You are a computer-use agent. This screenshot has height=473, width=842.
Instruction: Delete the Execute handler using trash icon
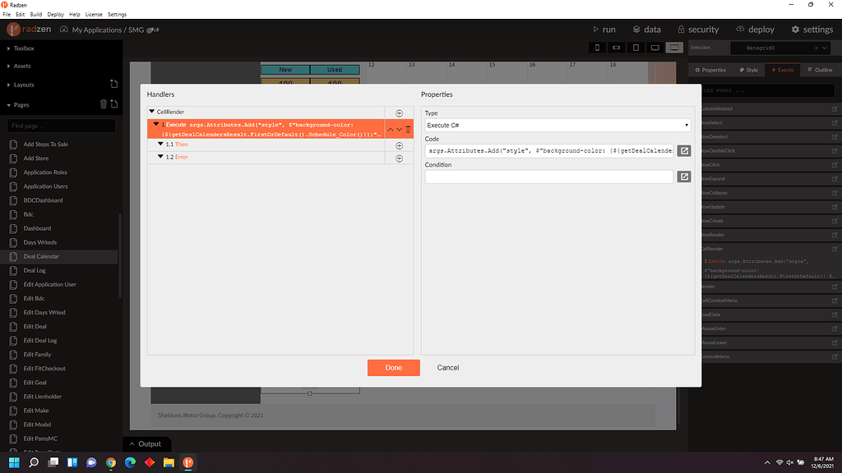[x=407, y=130]
